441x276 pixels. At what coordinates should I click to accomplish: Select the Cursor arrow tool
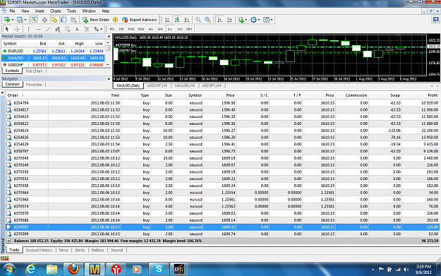[7, 29]
